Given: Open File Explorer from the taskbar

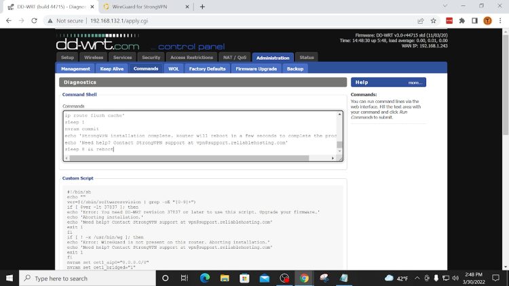Looking at the screenshot, I should pos(225,279).
